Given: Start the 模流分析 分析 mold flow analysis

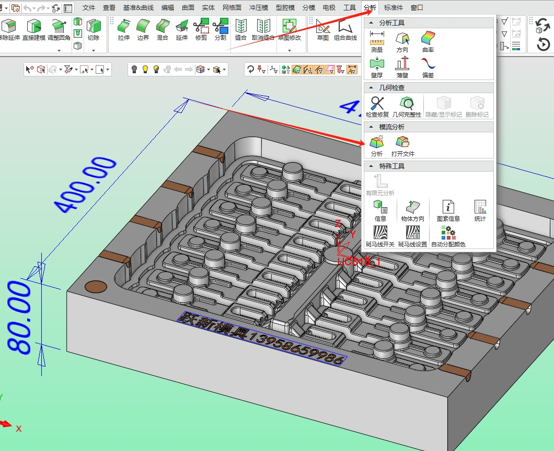Looking at the screenshot, I should [377, 146].
